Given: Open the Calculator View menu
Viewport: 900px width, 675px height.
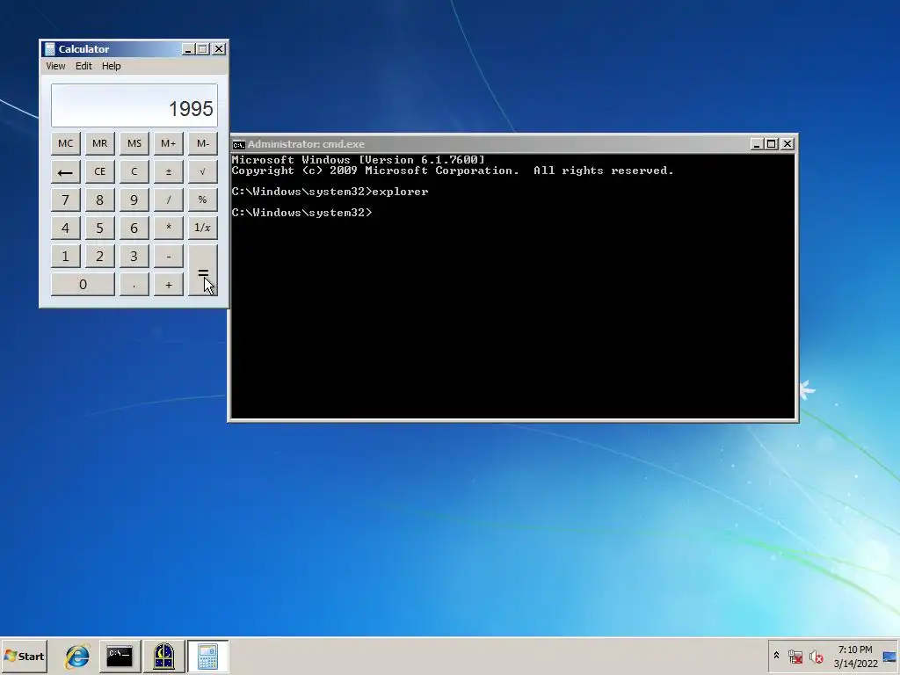Looking at the screenshot, I should pos(55,66).
